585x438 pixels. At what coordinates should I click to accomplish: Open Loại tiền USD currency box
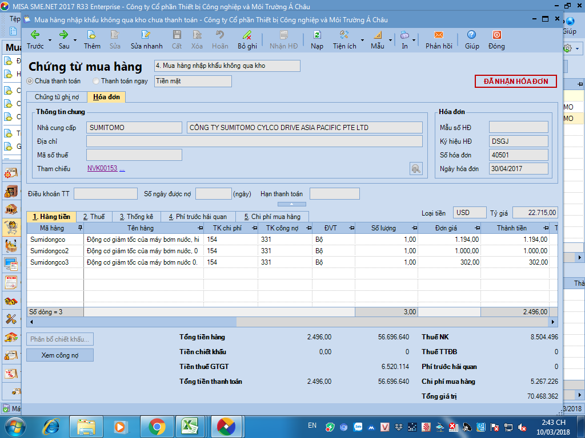[470, 213]
